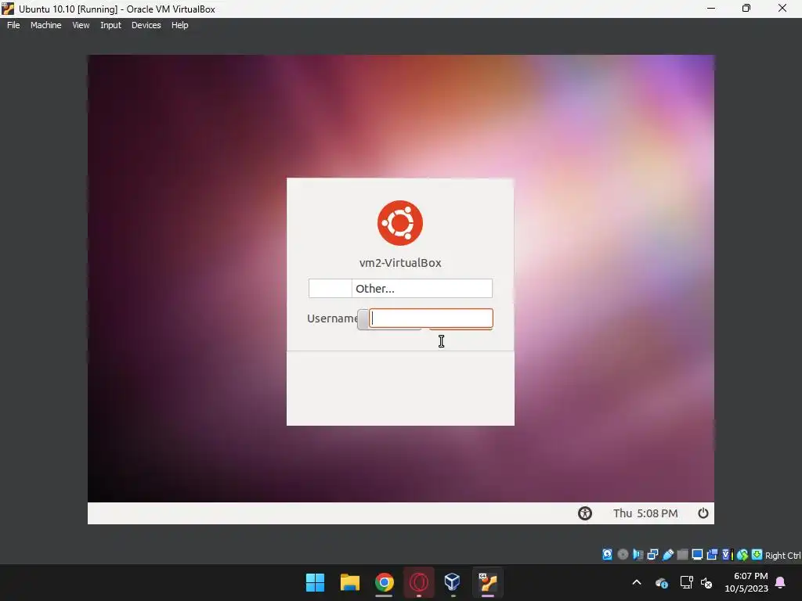Click the mouse integration status icon
802x601 pixels.
[742, 555]
